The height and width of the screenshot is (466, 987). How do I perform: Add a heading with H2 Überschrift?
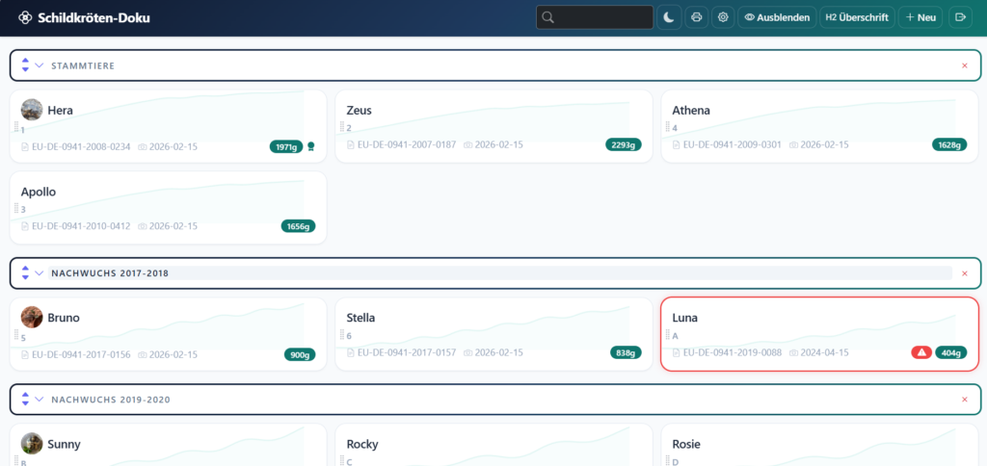click(x=856, y=17)
